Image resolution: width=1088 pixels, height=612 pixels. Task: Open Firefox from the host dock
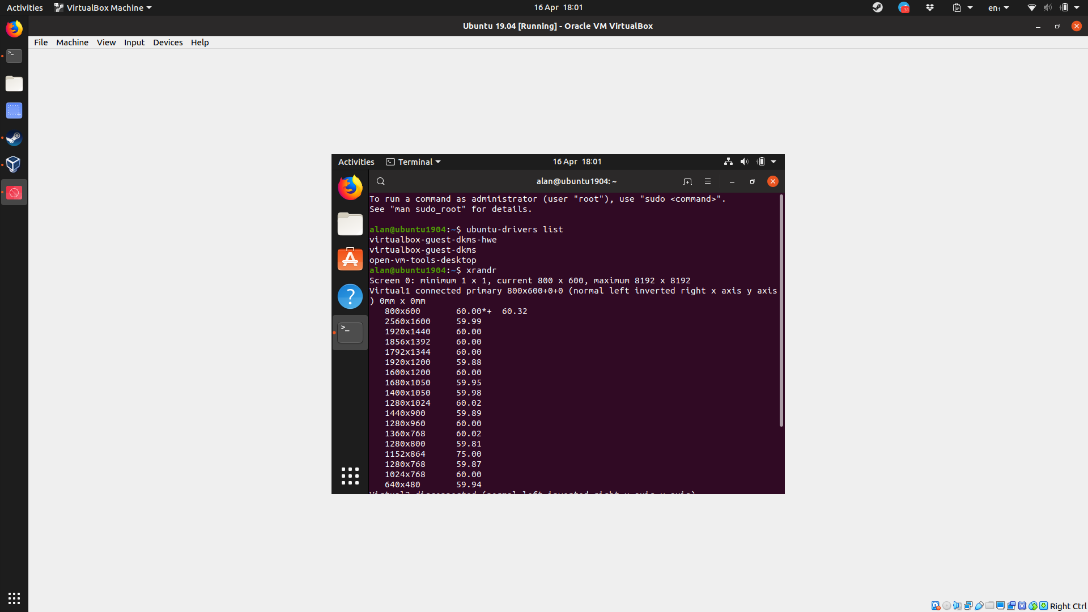pos(14,28)
